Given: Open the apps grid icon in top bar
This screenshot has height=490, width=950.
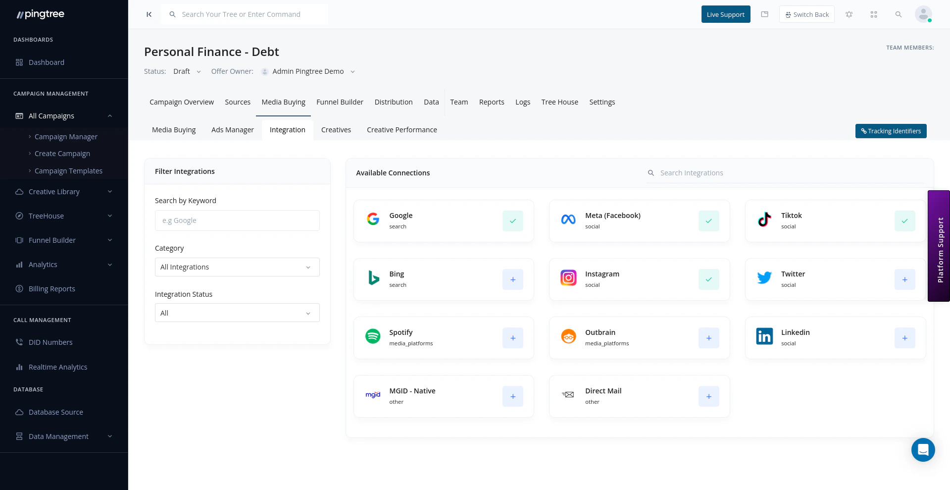Looking at the screenshot, I should 874,14.
